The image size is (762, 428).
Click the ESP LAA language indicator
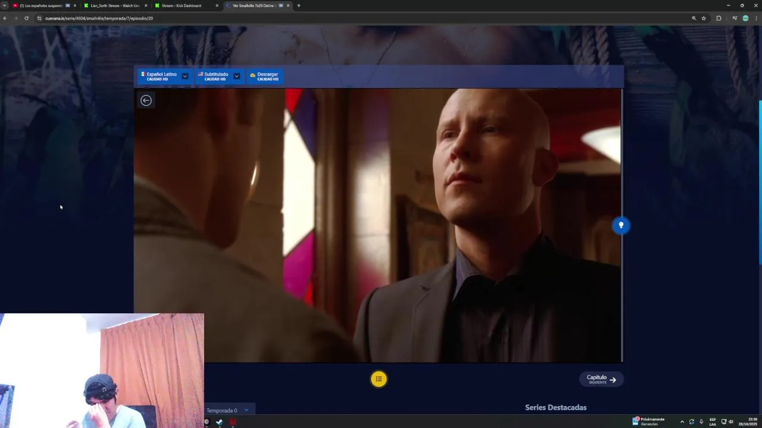tap(713, 421)
